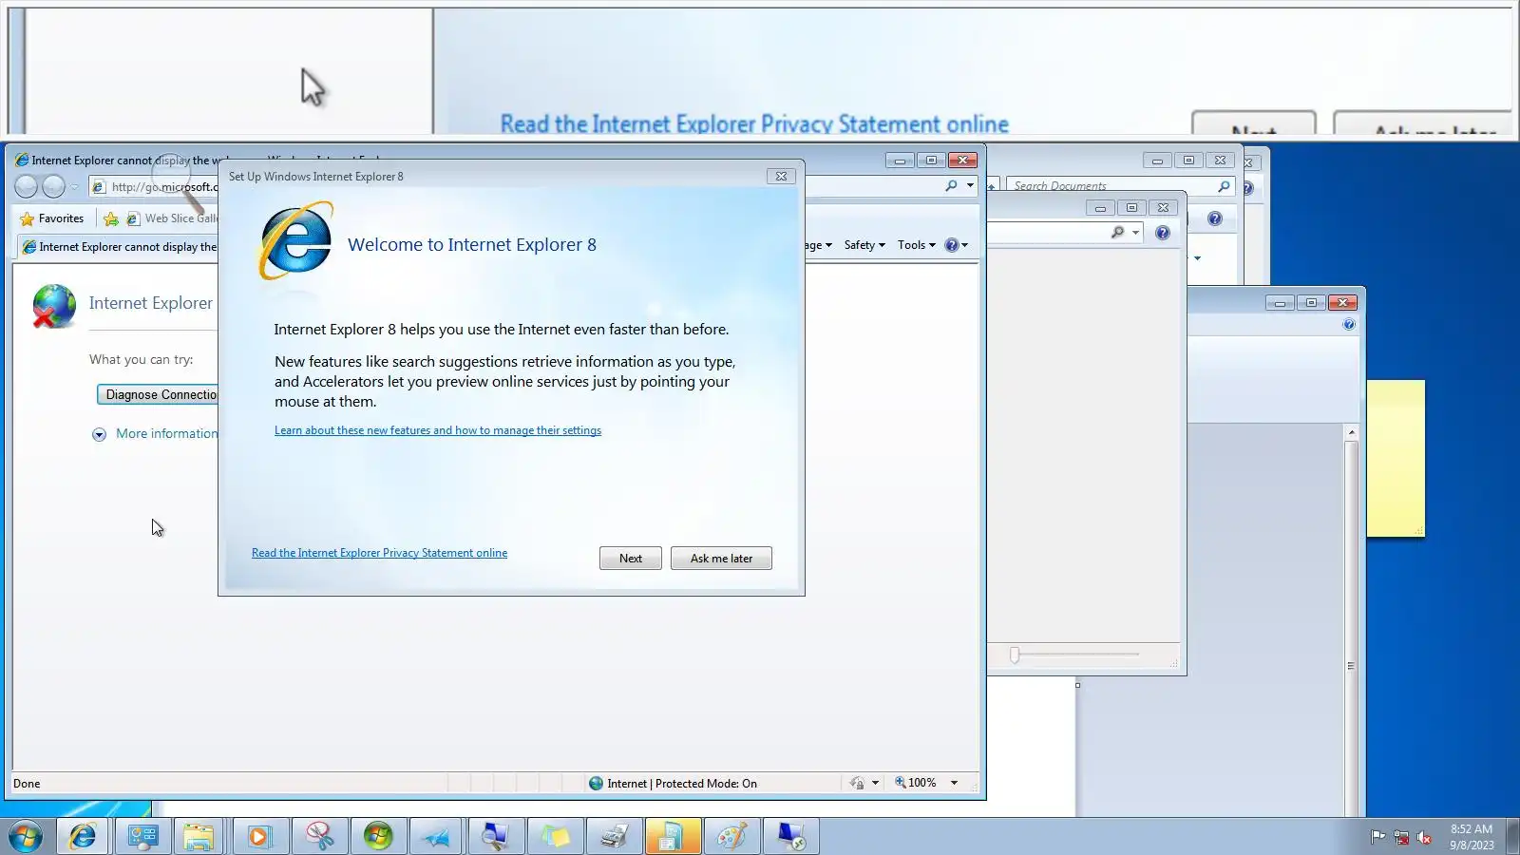Click the help icon in the rightmost window
The width and height of the screenshot is (1520, 855).
click(x=1349, y=325)
